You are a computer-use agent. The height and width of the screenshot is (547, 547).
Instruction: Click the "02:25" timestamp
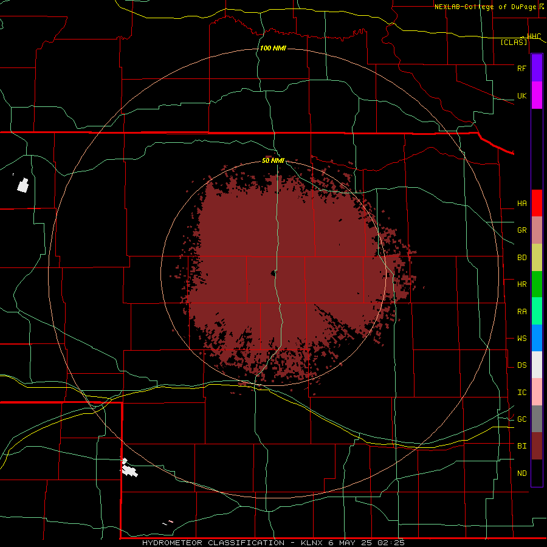pos(391,543)
